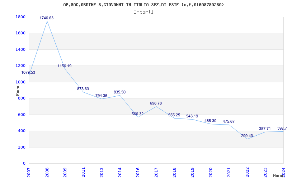
Task: Click the Importi subtitle
Action: click(143, 12)
